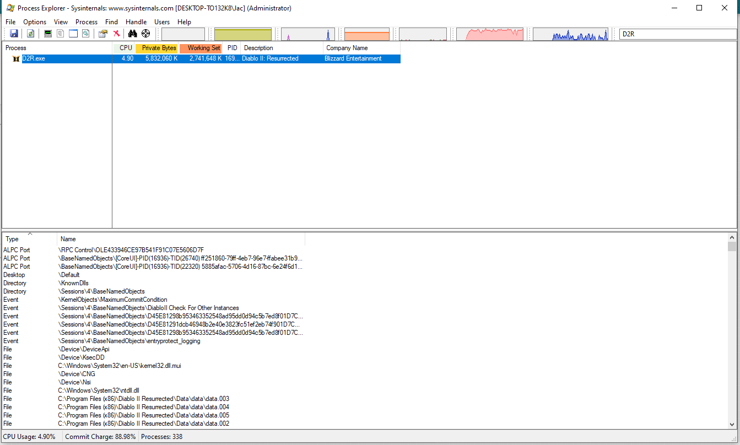The width and height of the screenshot is (740, 445).
Task: Select the \Device\DeviceApi file handle
Action: 84,349
